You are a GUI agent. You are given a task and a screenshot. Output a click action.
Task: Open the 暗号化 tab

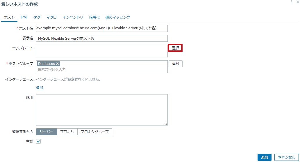click(94, 17)
